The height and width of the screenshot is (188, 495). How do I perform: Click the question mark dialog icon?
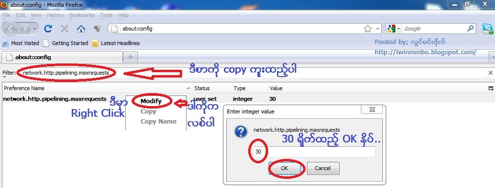point(240,132)
